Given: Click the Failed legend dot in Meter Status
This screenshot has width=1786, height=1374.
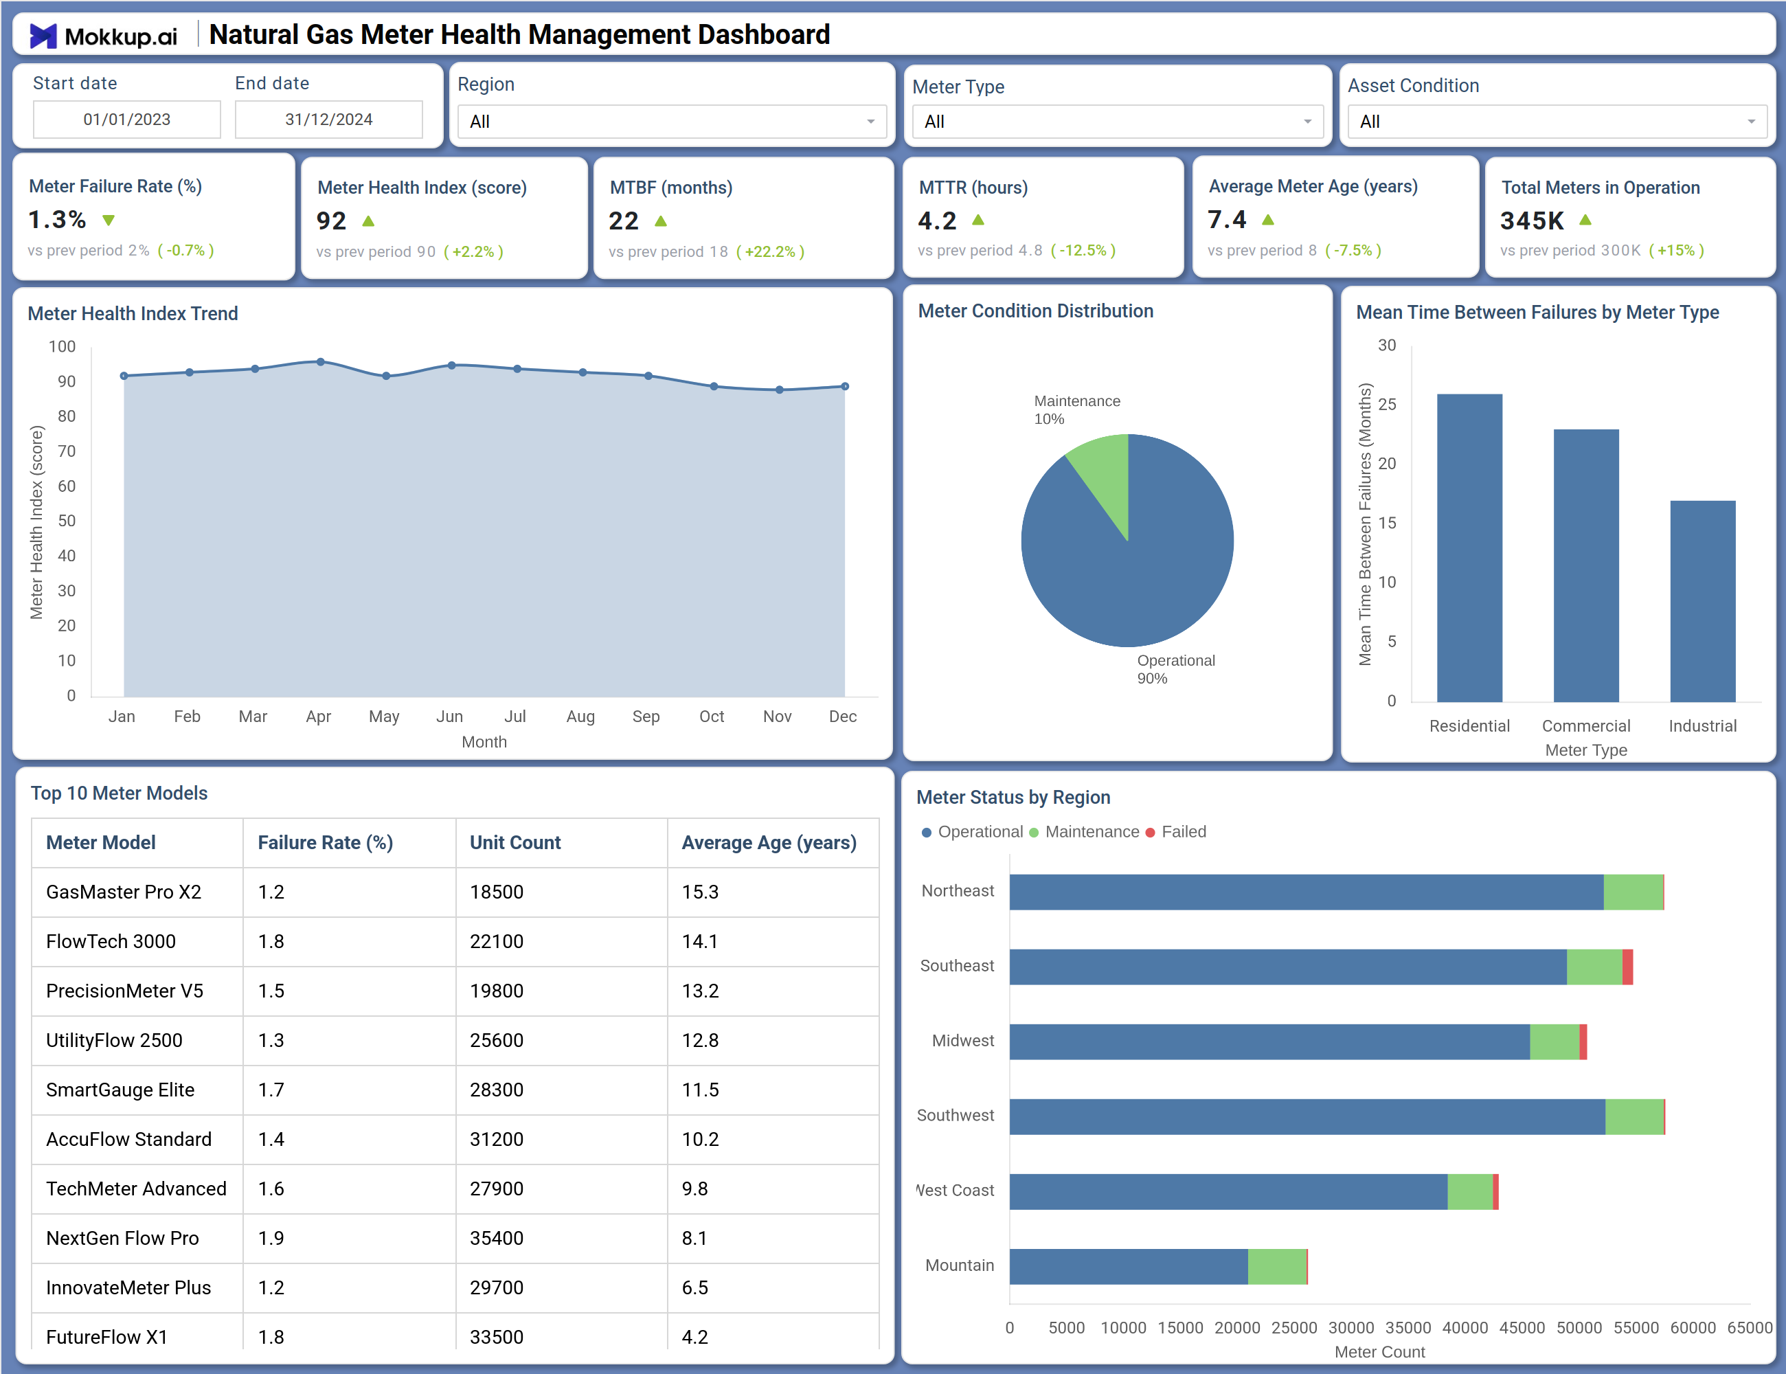Looking at the screenshot, I should coord(1151,833).
